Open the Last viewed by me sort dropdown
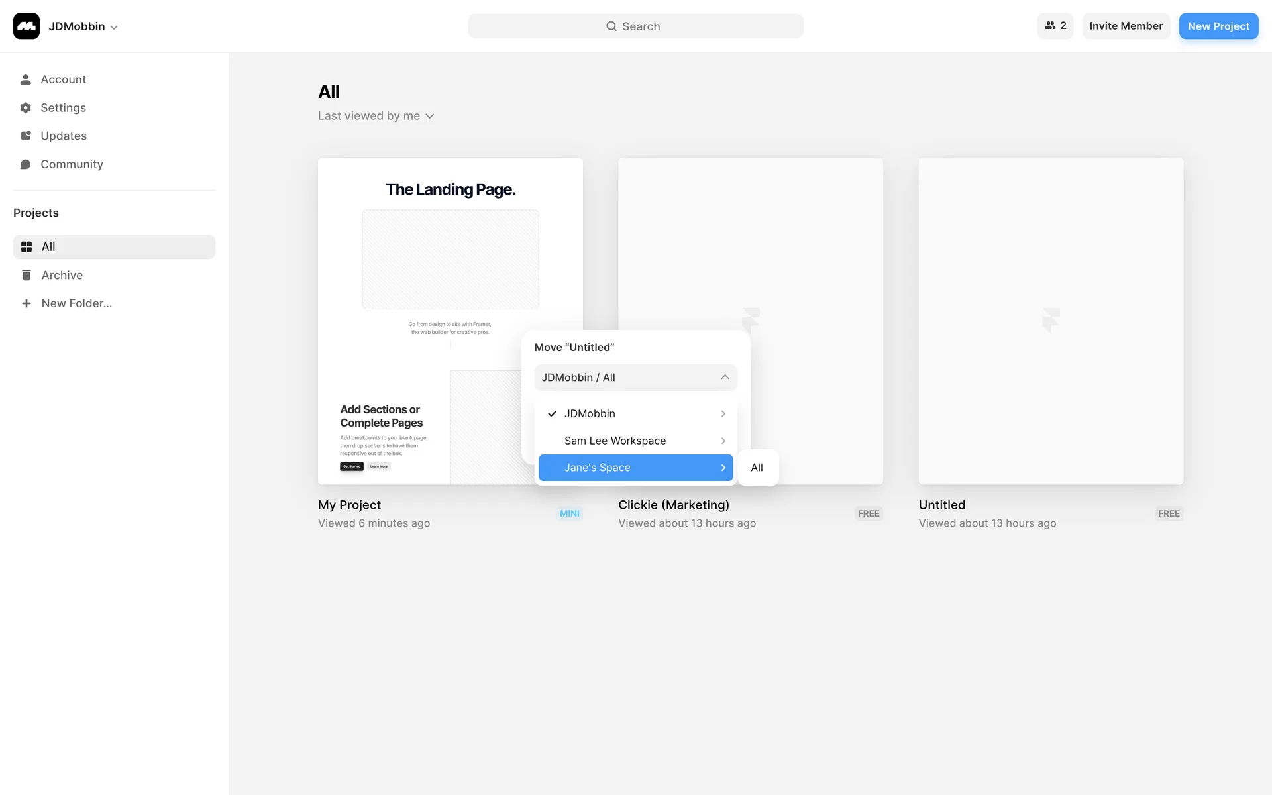The height and width of the screenshot is (795, 1272). point(376,116)
